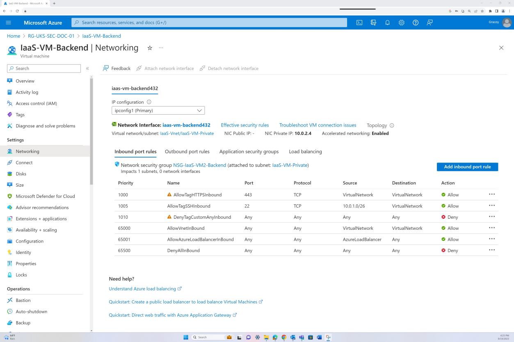Open the Azure portal settings gear
The height and width of the screenshot is (342, 514).
[x=401, y=23]
